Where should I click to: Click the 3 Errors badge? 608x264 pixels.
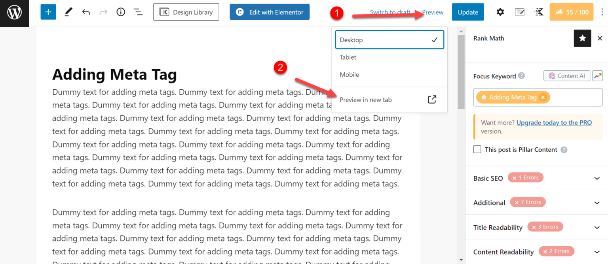tap(545, 227)
